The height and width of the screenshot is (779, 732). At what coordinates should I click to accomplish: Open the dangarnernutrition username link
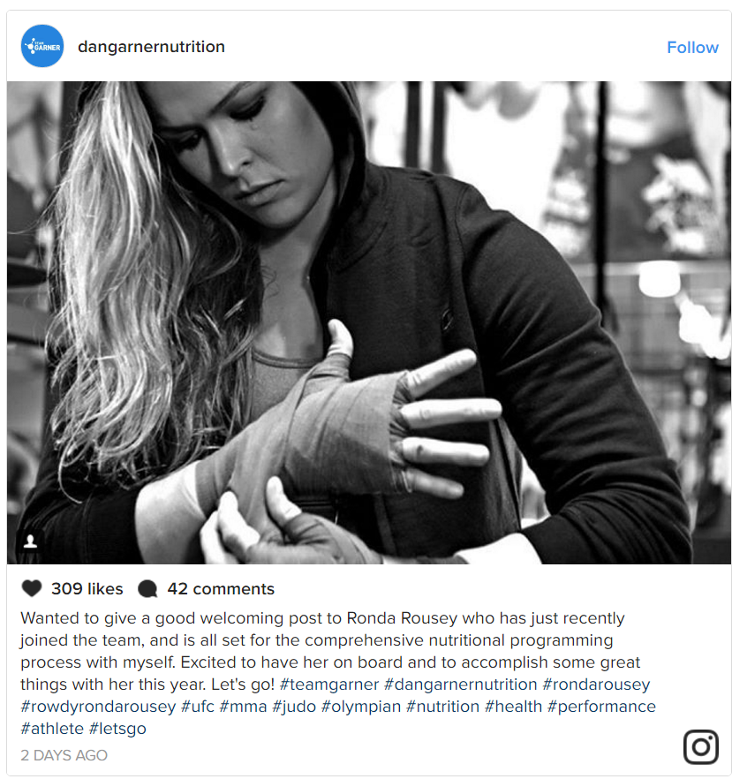click(x=152, y=47)
